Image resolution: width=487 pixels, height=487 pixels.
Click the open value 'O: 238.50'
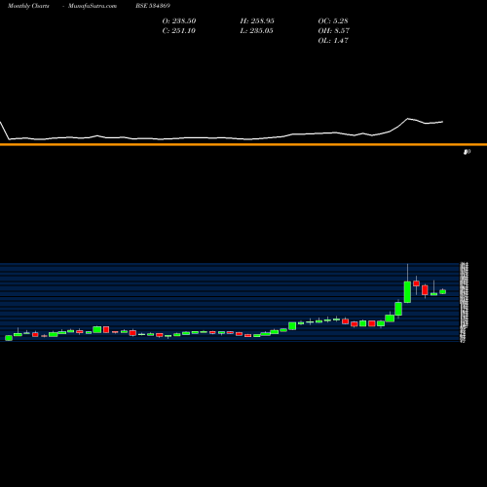[179, 21]
